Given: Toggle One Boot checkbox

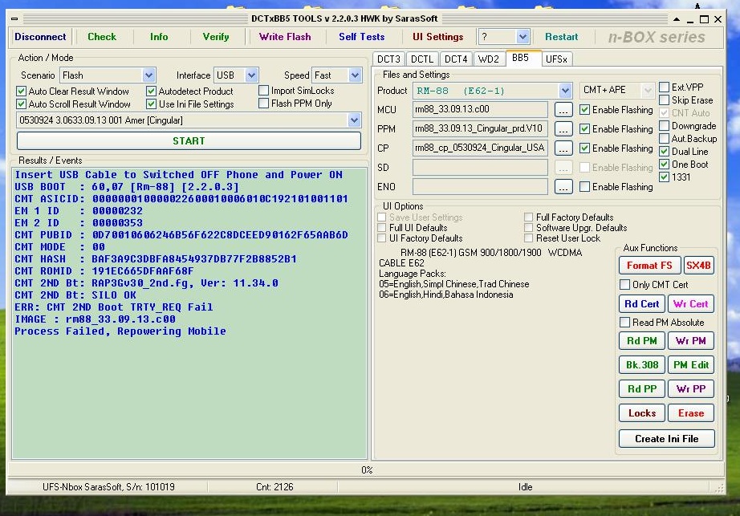Looking at the screenshot, I should [664, 165].
